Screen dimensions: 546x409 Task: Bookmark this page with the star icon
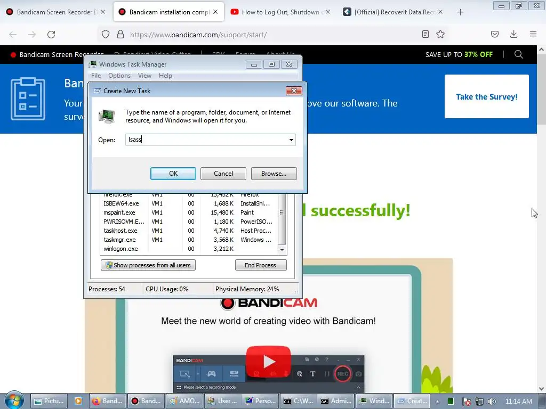[440, 34]
